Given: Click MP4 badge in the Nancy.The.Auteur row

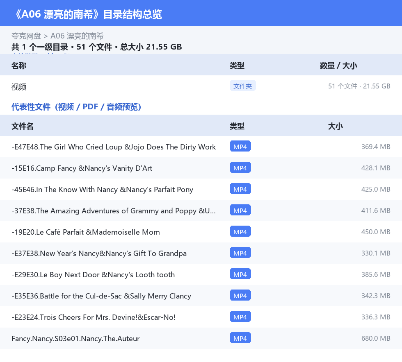Looking at the screenshot, I should click(240, 338).
